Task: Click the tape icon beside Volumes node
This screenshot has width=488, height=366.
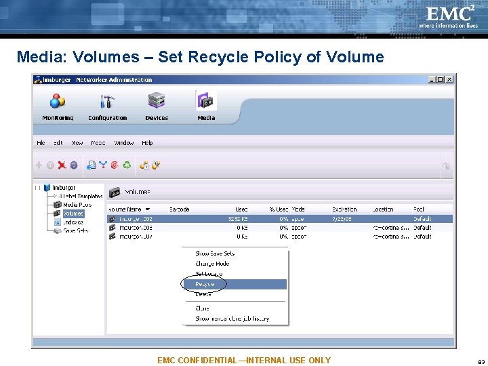Action: pos(57,213)
